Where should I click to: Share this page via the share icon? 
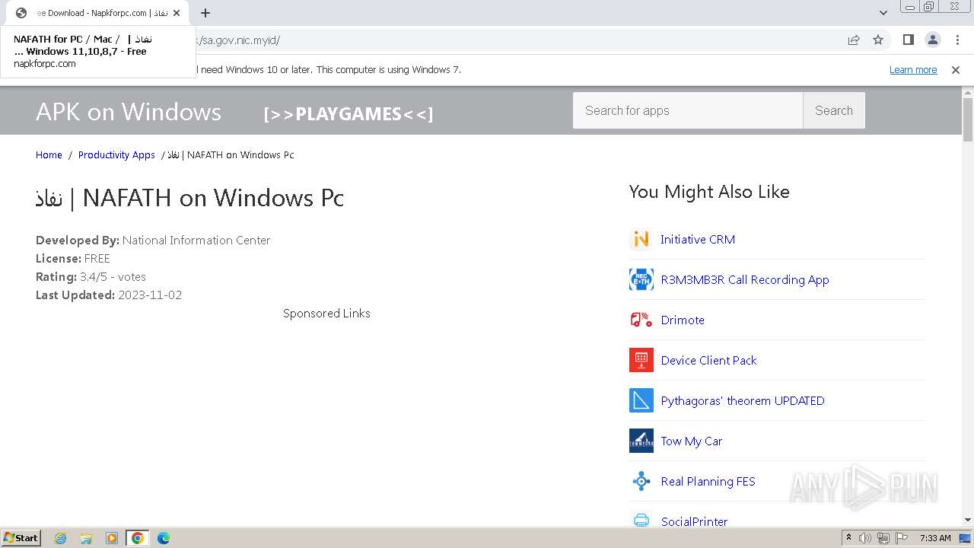[x=854, y=40]
